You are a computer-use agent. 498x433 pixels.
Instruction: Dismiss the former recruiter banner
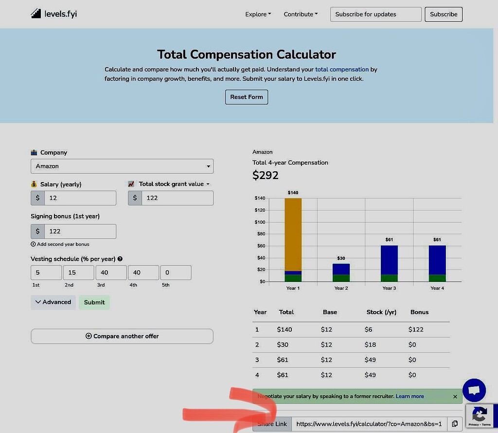[x=455, y=396]
